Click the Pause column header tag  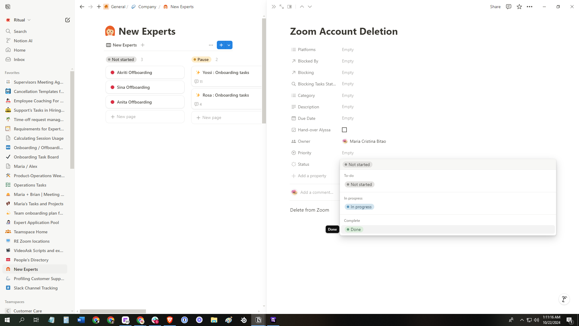201,59
